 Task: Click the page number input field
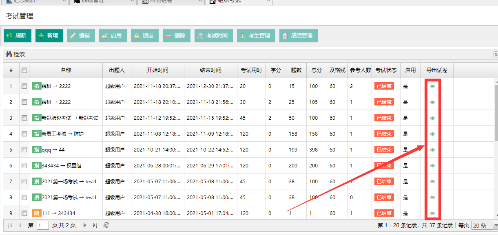tap(42, 225)
